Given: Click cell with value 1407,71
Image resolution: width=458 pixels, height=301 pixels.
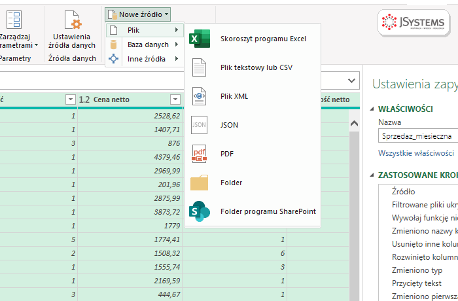Looking at the screenshot, I should point(130,130).
